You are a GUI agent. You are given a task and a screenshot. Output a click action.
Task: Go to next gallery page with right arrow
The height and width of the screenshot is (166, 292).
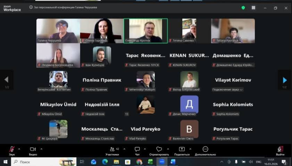tap(284, 80)
